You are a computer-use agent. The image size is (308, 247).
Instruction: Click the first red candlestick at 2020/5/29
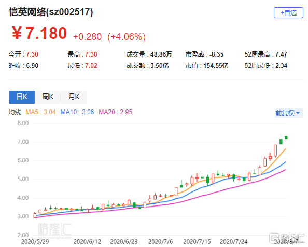coord(35,215)
